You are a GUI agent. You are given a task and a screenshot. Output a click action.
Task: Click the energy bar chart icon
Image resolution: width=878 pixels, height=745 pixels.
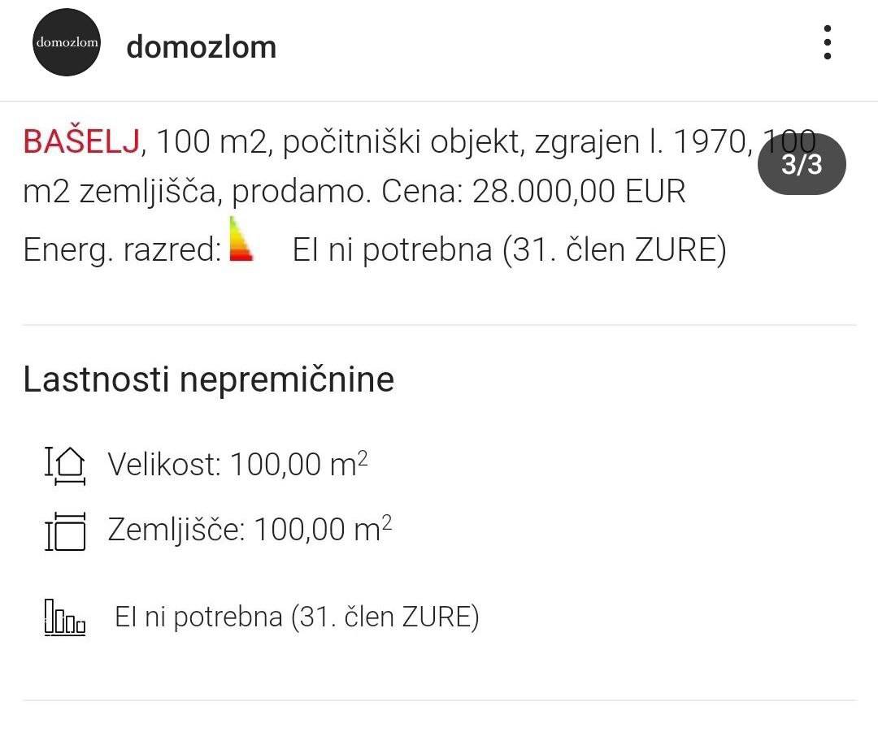point(65,617)
